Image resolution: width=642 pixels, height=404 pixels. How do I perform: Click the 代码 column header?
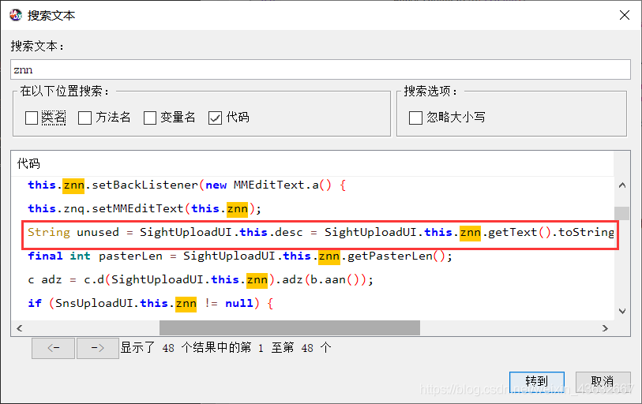pos(313,163)
